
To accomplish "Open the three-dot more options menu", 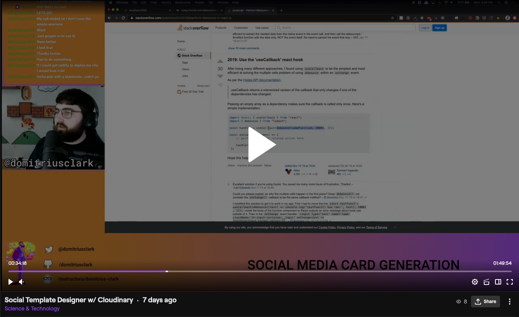I will pyautogui.click(x=510, y=302).
